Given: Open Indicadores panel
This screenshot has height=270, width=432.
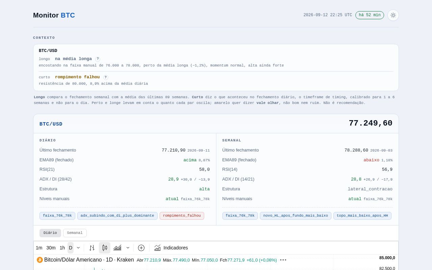Looking at the screenshot, I should [x=171, y=248].
